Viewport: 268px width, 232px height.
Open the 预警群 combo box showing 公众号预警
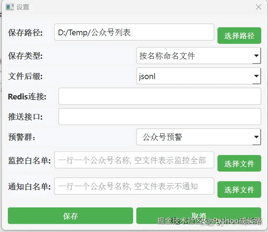(x=194, y=137)
